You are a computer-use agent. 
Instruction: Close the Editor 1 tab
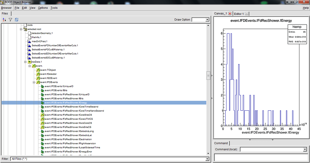(246, 14)
